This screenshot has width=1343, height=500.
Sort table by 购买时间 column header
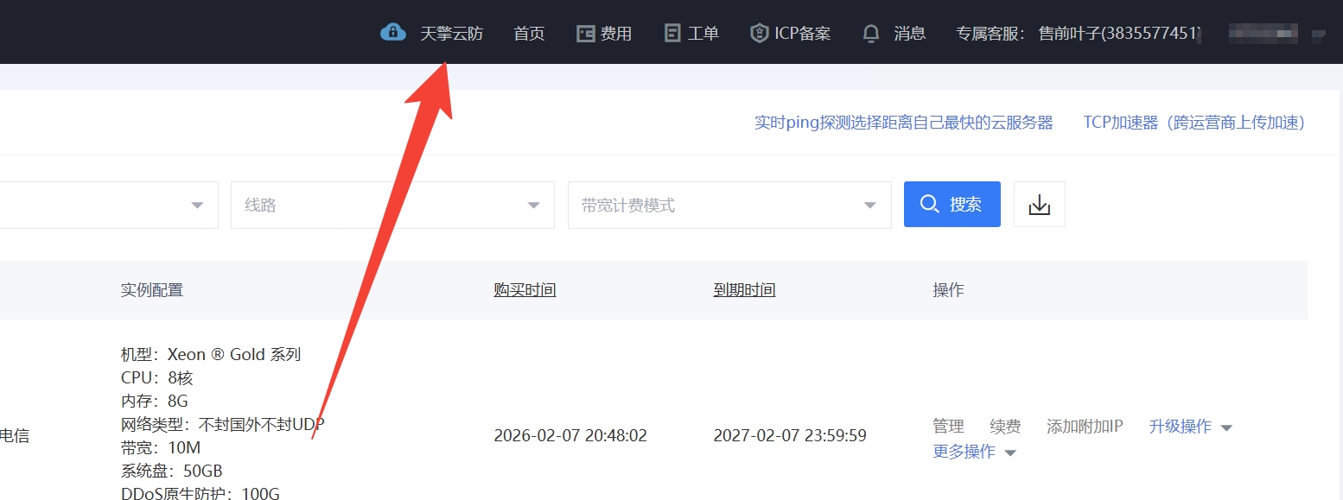tap(525, 290)
